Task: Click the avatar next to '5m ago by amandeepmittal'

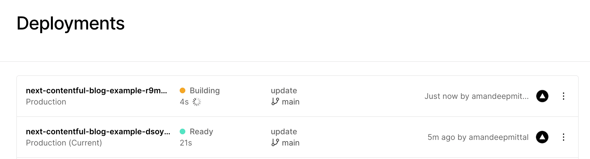Action: 542,137
